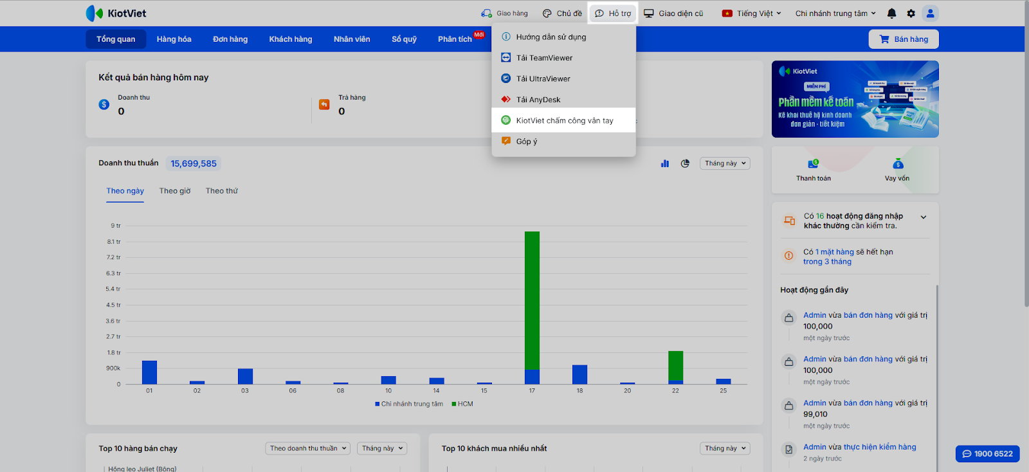The image size is (1029, 472).
Task: Click the Bán hàng button
Action: 904,39
